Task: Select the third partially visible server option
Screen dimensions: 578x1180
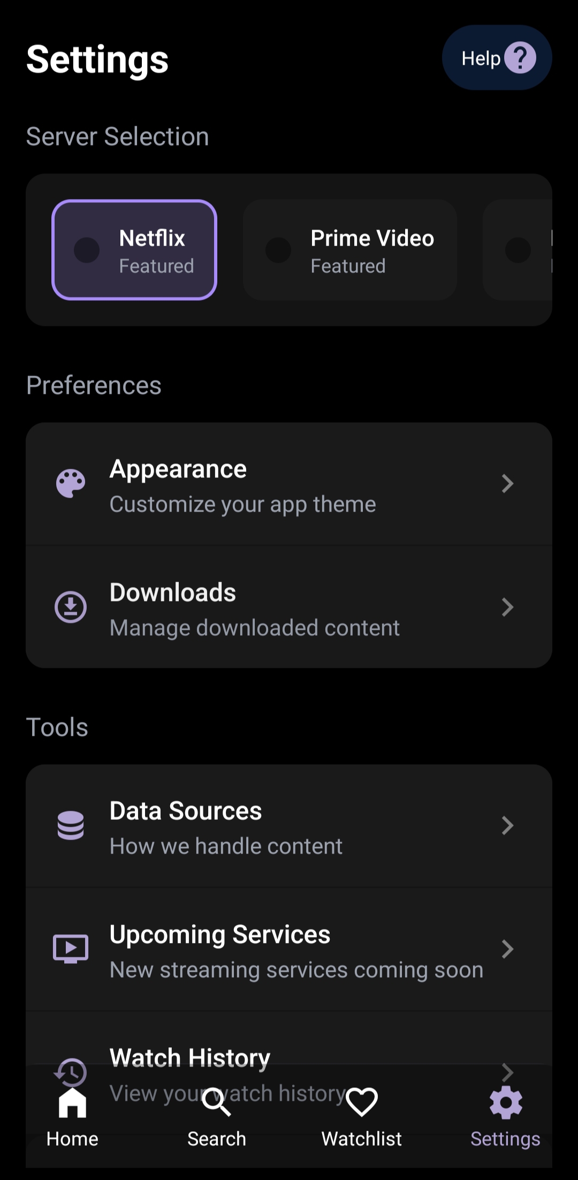Action: [518, 250]
